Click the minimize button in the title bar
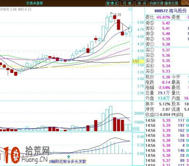The width and height of the screenshot is (189, 166). pyautogui.click(x=183, y=3)
